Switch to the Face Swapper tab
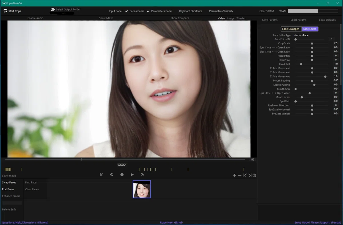343x225 pixels. tap(290, 29)
